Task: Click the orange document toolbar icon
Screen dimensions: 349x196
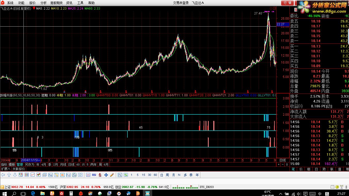Action: [x=62, y=175]
